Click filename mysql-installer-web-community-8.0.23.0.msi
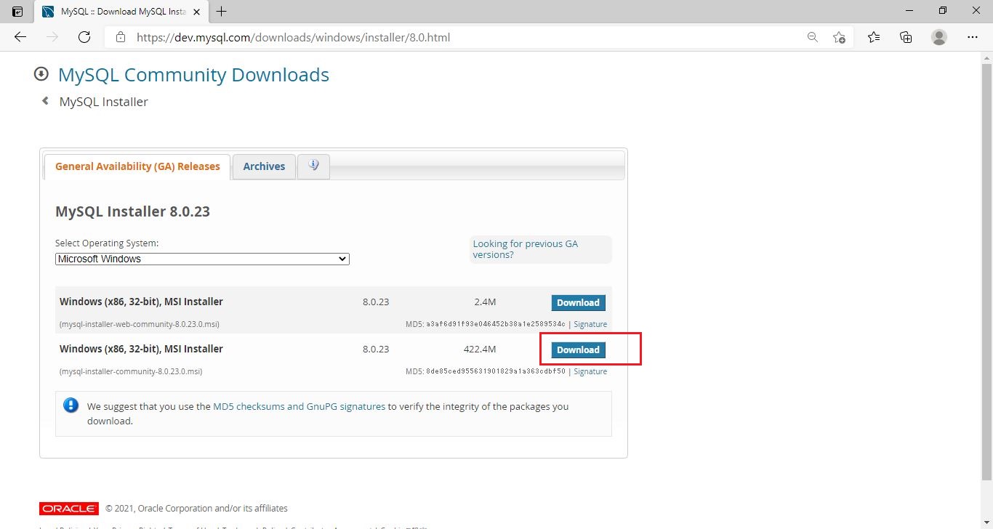 pyautogui.click(x=140, y=324)
